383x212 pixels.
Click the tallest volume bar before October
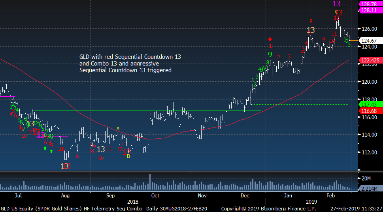pos(150,182)
